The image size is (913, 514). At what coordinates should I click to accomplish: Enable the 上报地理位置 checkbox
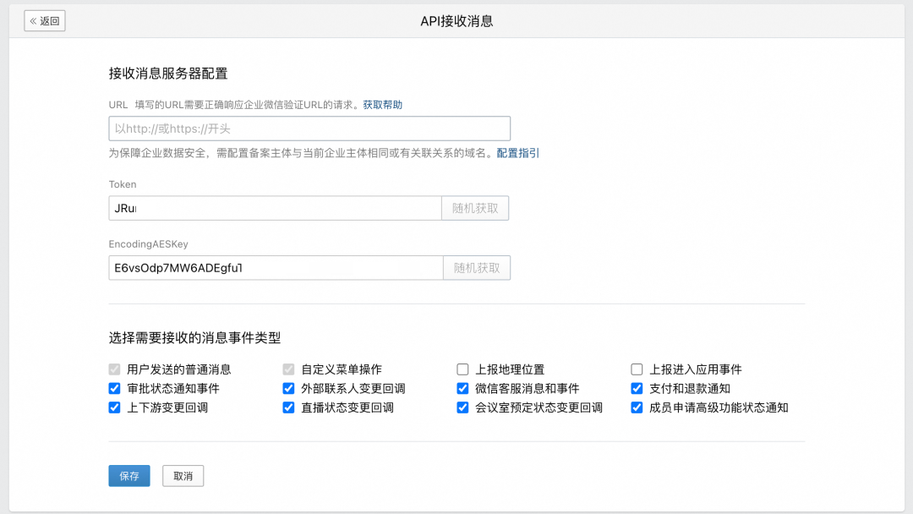463,369
